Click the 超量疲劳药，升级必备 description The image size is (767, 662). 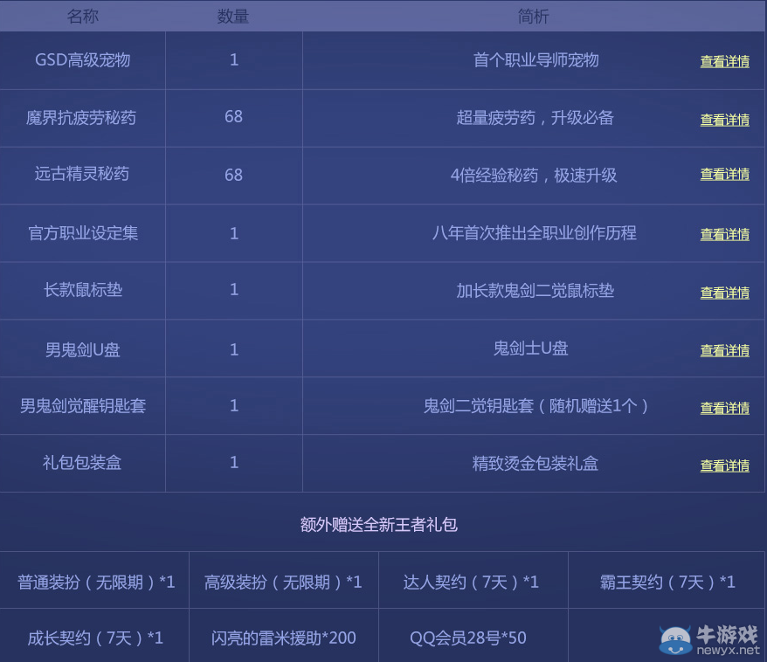click(536, 117)
